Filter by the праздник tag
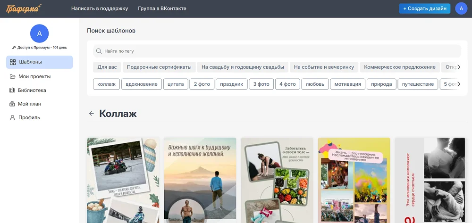The width and height of the screenshot is (472, 223). [231, 84]
